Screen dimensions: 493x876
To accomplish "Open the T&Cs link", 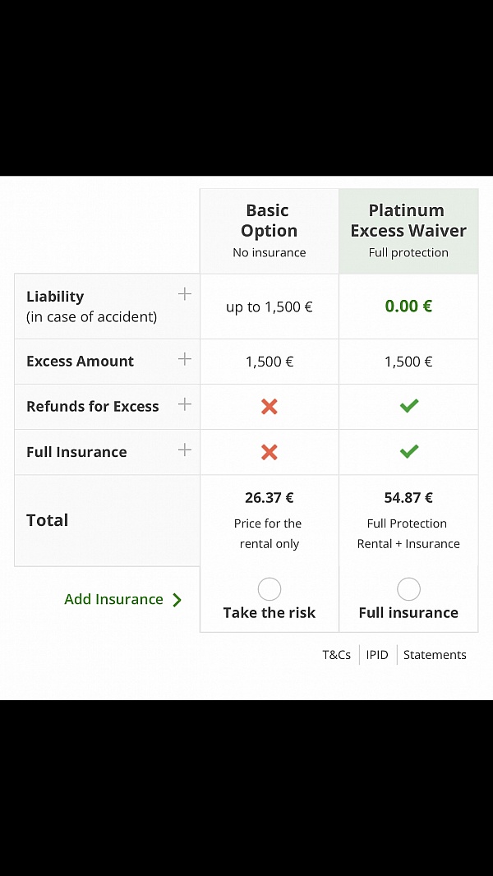I will 336,654.
